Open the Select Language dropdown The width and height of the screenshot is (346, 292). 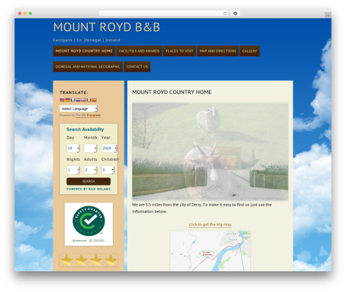pos(78,108)
